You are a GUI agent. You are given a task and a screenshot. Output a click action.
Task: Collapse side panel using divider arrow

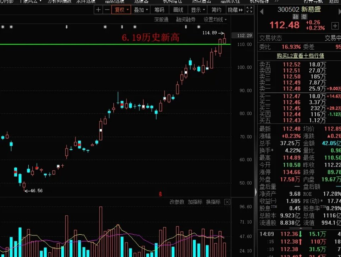click(x=256, y=192)
